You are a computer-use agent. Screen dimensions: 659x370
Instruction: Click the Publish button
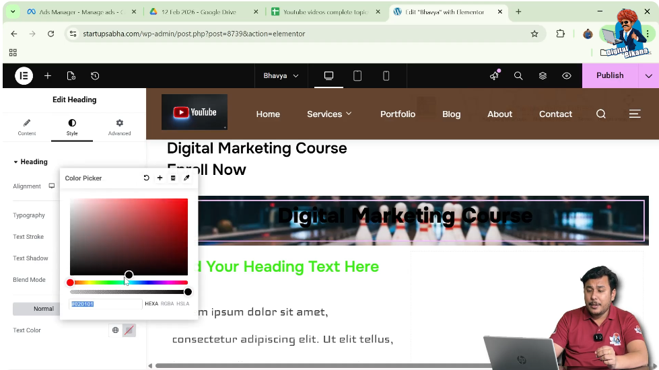point(610,75)
